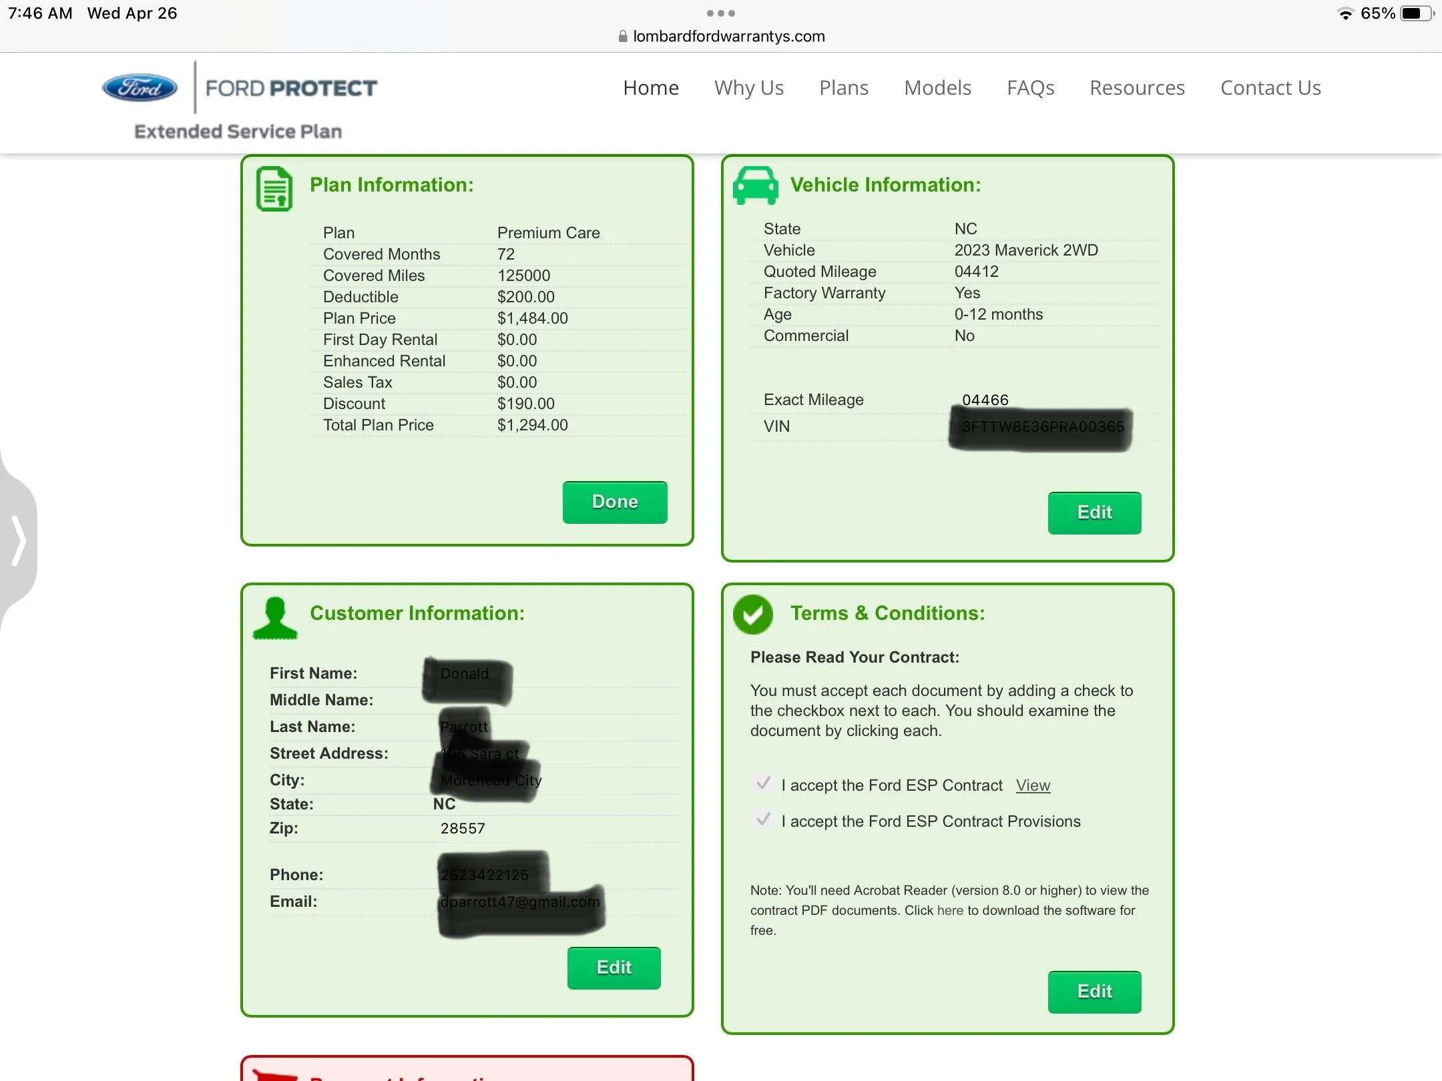Viewport: 1442px width, 1081px height.
Task: Click the Vehicle Information heading
Action: click(886, 185)
